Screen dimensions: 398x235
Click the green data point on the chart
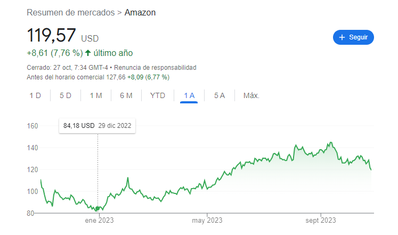98,208
